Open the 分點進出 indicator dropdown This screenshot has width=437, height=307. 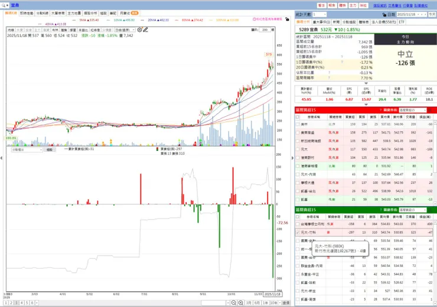(27, 149)
